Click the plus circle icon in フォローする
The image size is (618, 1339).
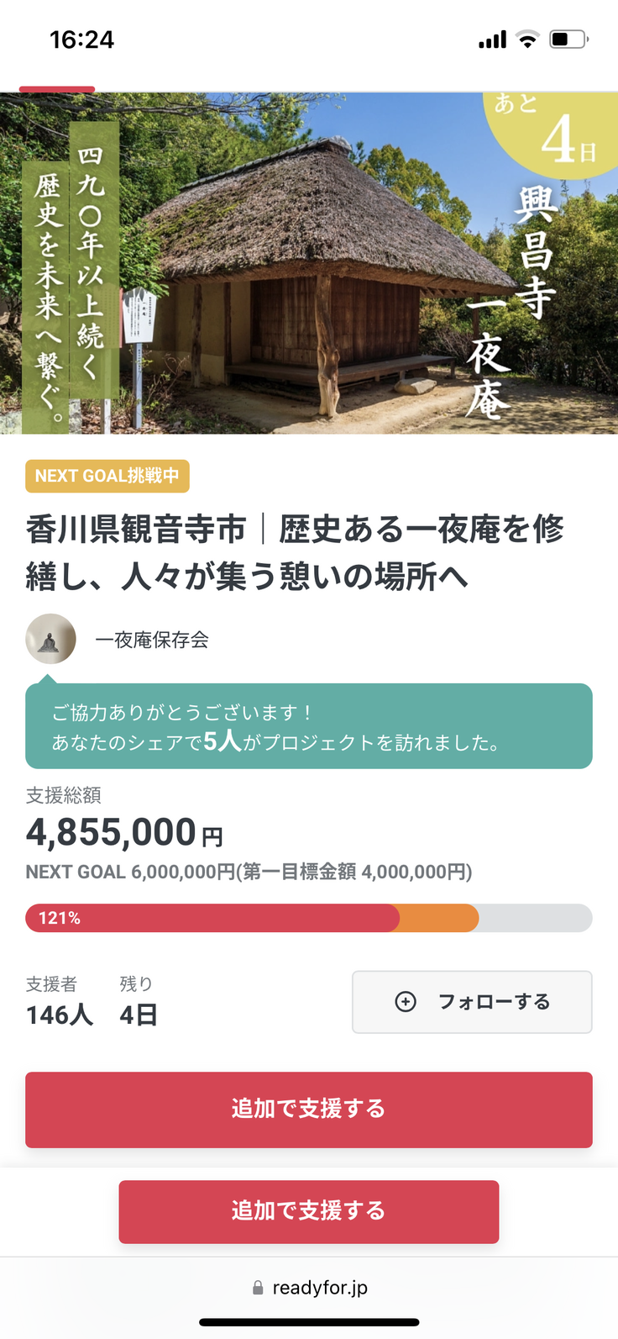406,1001
